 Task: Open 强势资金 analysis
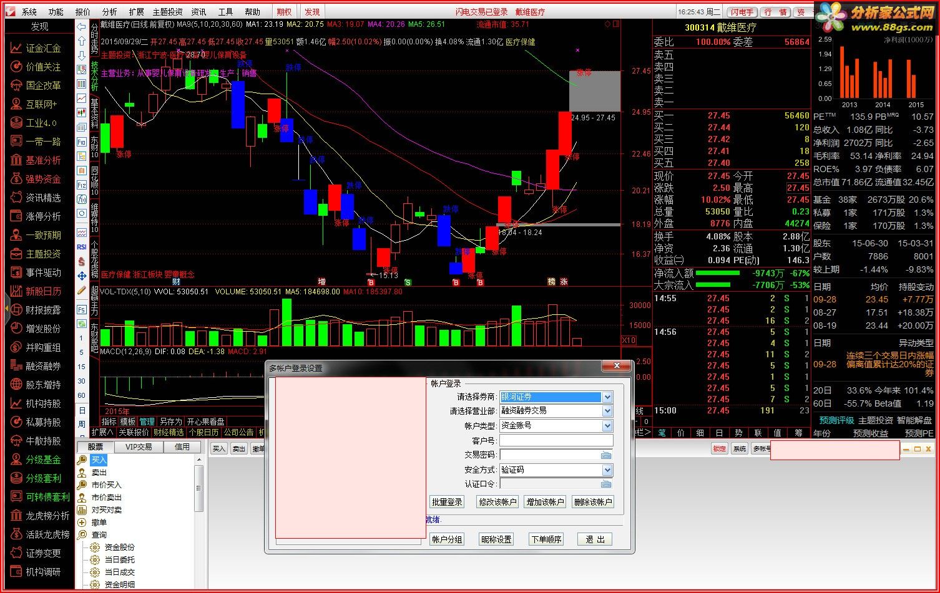[x=36, y=179]
